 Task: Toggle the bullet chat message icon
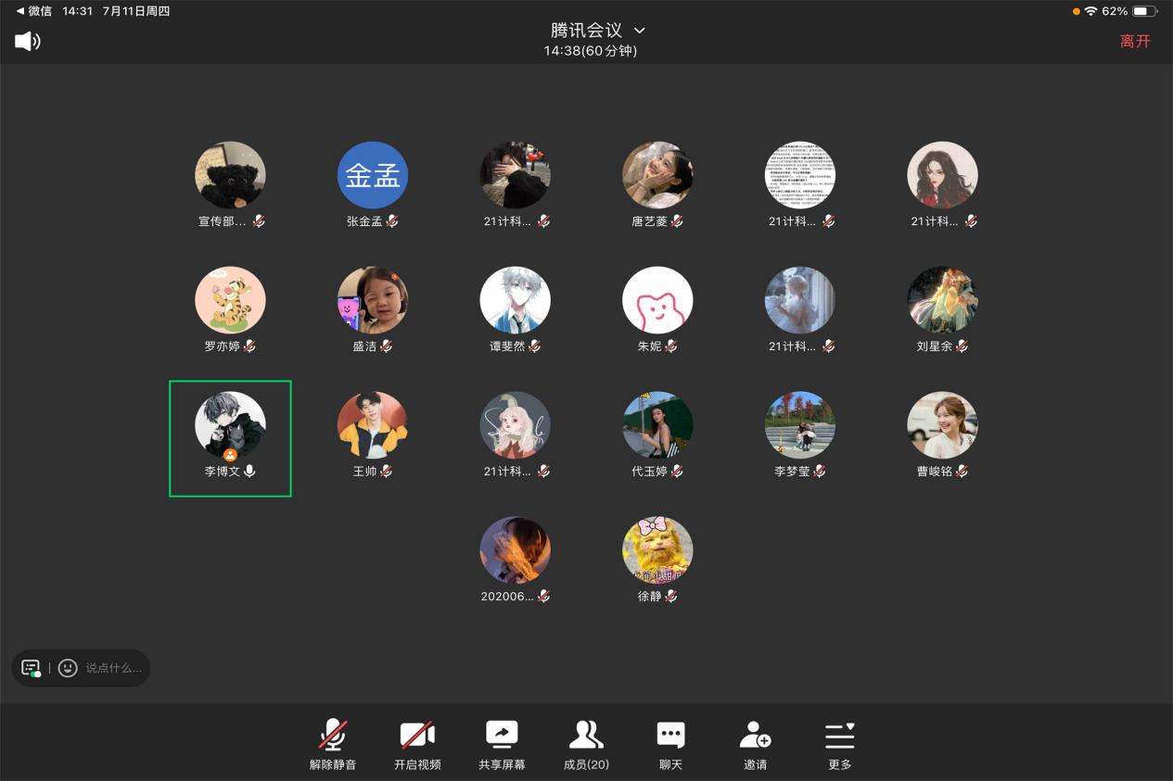click(x=31, y=668)
